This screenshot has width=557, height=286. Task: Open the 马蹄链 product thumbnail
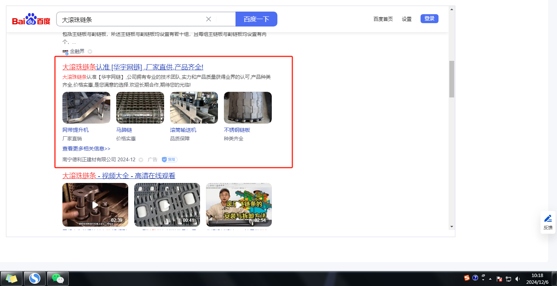(140, 108)
